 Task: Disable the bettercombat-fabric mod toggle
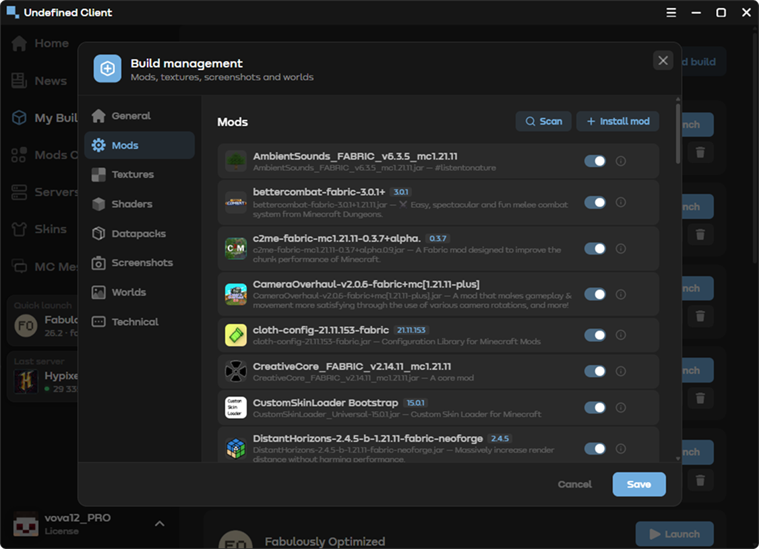pos(595,202)
